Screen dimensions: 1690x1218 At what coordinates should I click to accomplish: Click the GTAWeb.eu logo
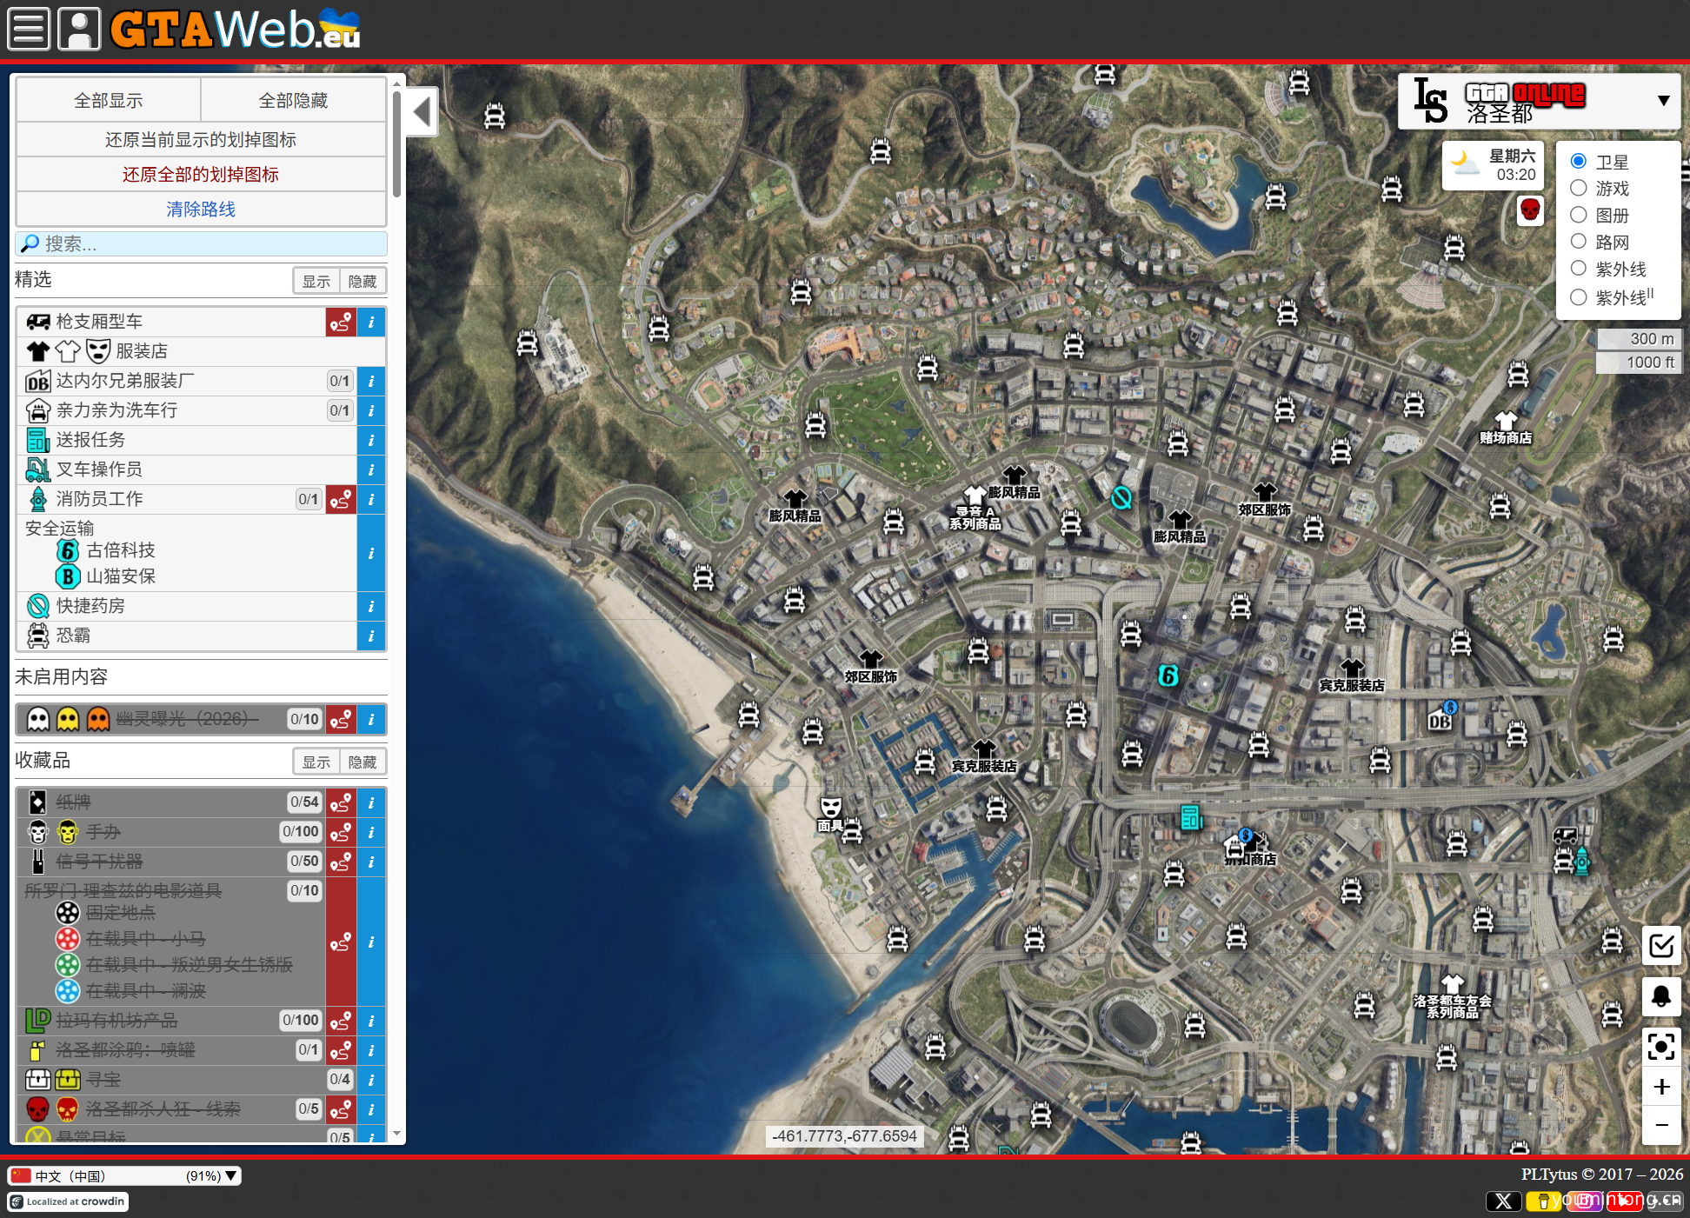pyautogui.click(x=235, y=29)
